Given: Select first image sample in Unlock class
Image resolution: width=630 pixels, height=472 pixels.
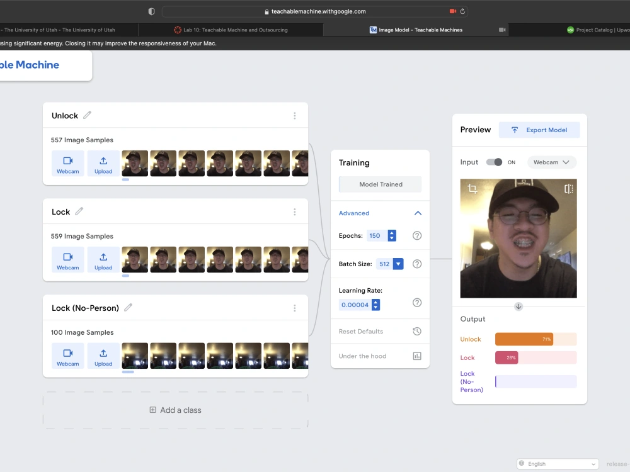Looking at the screenshot, I should [x=135, y=164].
